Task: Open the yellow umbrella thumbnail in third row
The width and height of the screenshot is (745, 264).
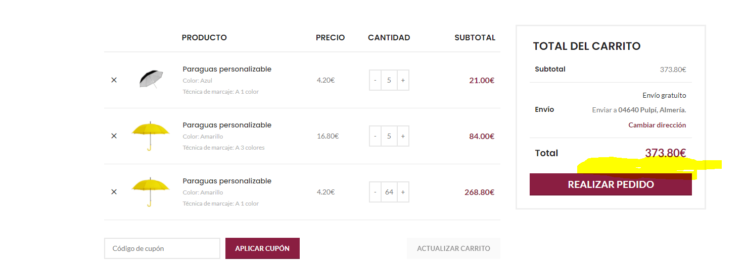Action: [150, 192]
